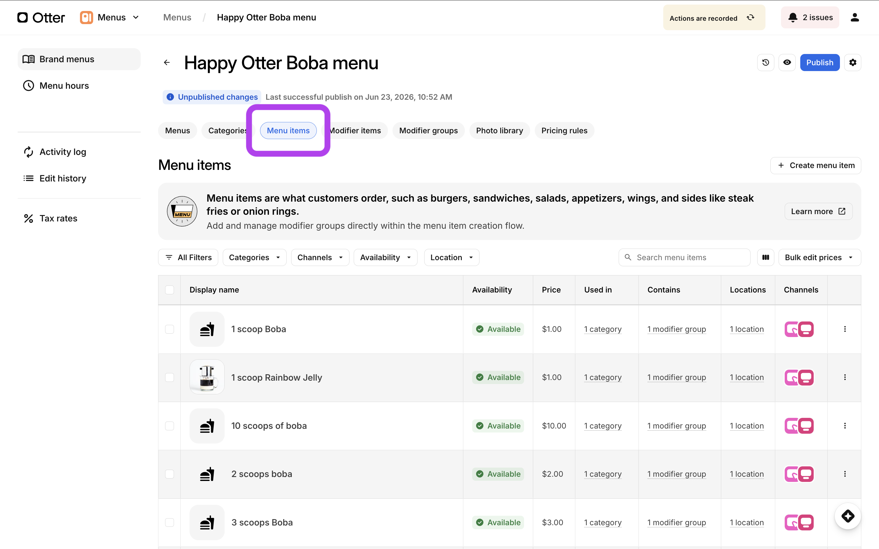879x549 pixels.
Task: Open All Filters panel
Action: click(188, 257)
